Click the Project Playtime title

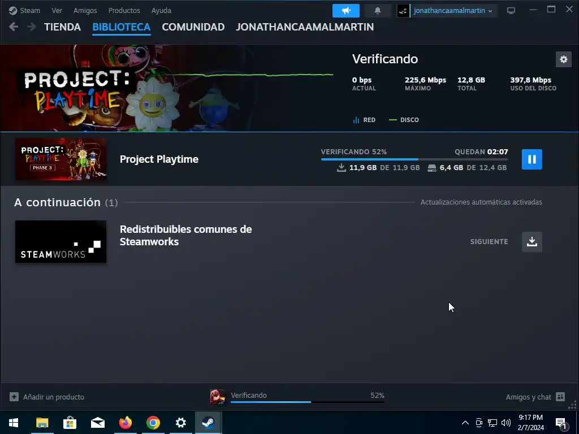coord(159,159)
